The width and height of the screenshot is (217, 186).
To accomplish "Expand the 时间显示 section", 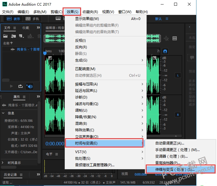I will (x=2, y=163).
